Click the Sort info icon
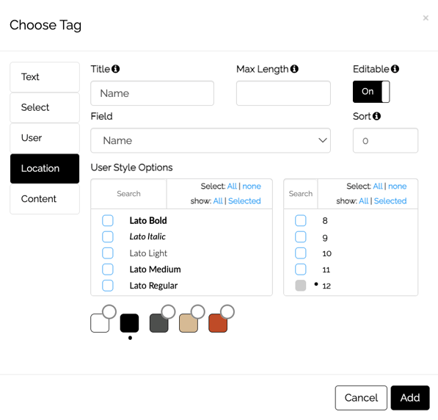Image resolution: width=438 pixels, height=420 pixels. (376, 116)
